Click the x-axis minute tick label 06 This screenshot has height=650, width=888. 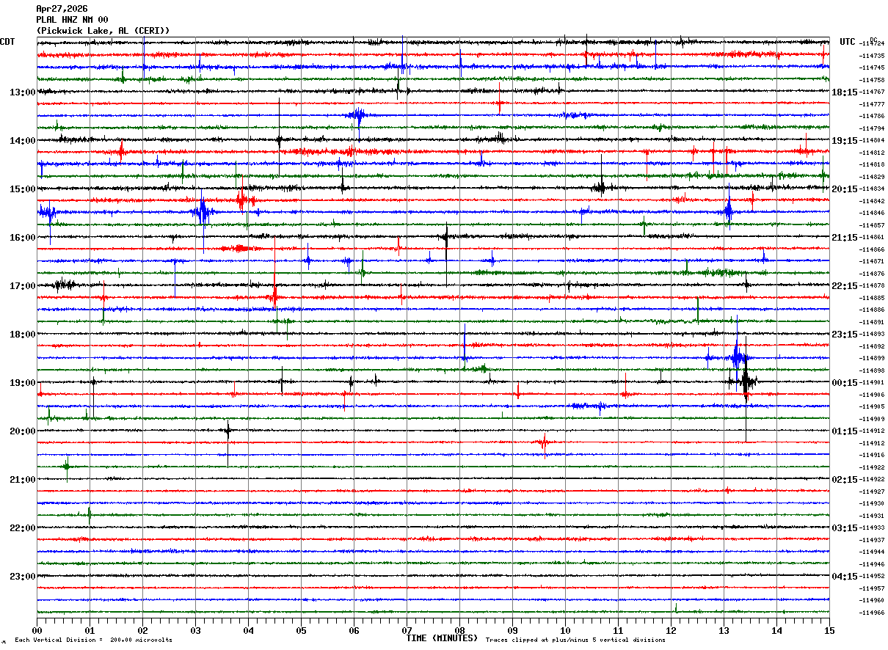354,630
